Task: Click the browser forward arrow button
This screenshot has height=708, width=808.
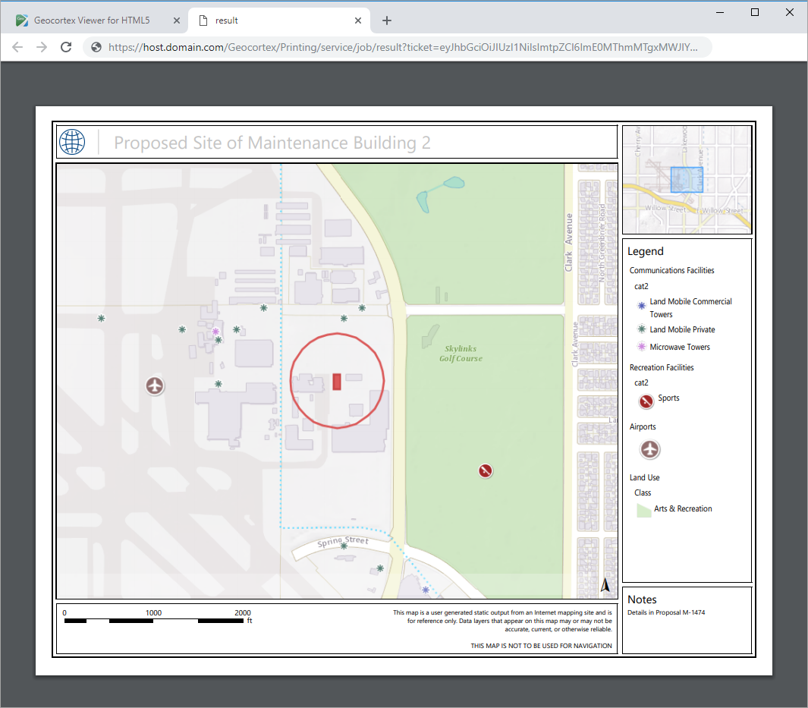Action: [42, 47]
